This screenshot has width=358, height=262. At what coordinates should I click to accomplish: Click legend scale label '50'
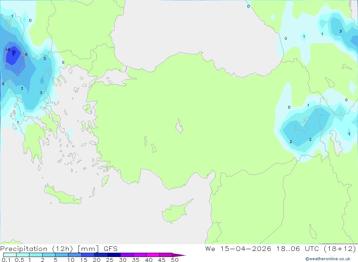pos(175,260)
